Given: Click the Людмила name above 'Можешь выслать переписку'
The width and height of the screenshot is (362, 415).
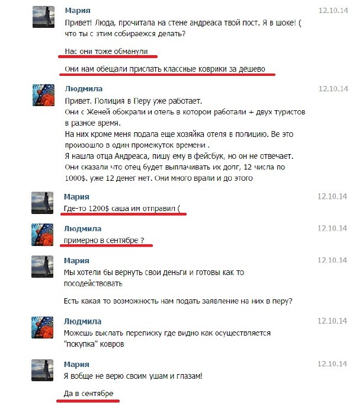Looking at the screenshot, I should point(82,321).
